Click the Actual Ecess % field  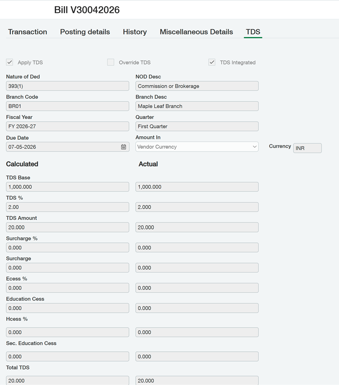pyautogui.click(x=197, y=288)
